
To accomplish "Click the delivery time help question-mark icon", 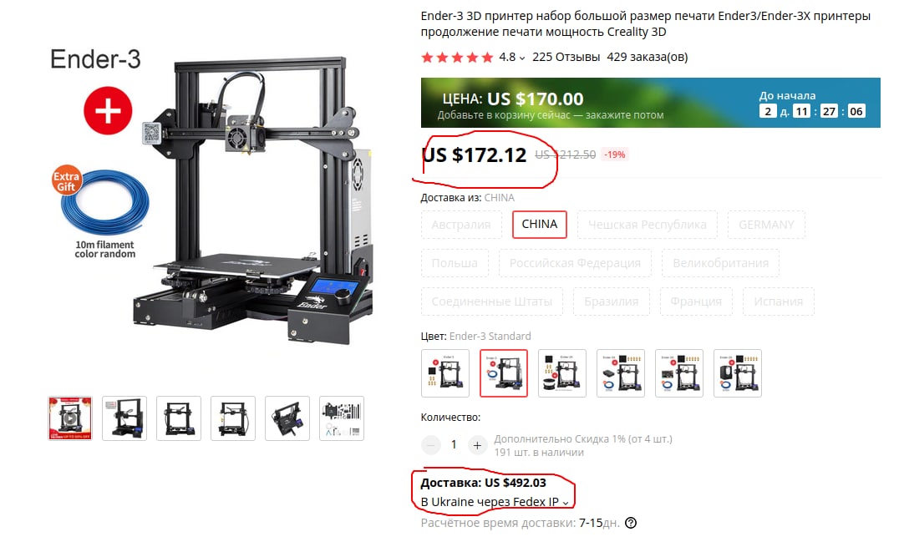I will [x=631, y=523].
